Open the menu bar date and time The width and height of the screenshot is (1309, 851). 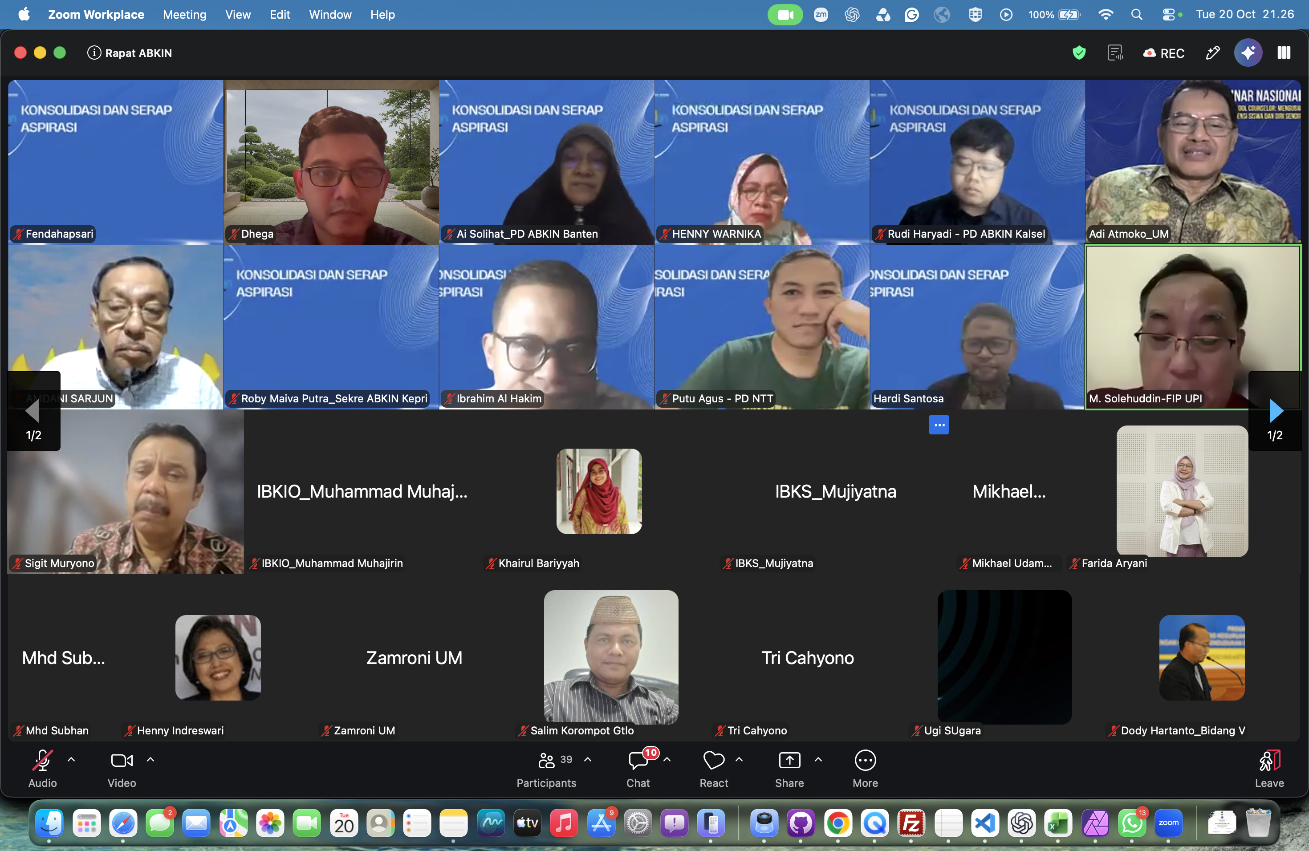pyautogui.click(x=1244, y=14)
